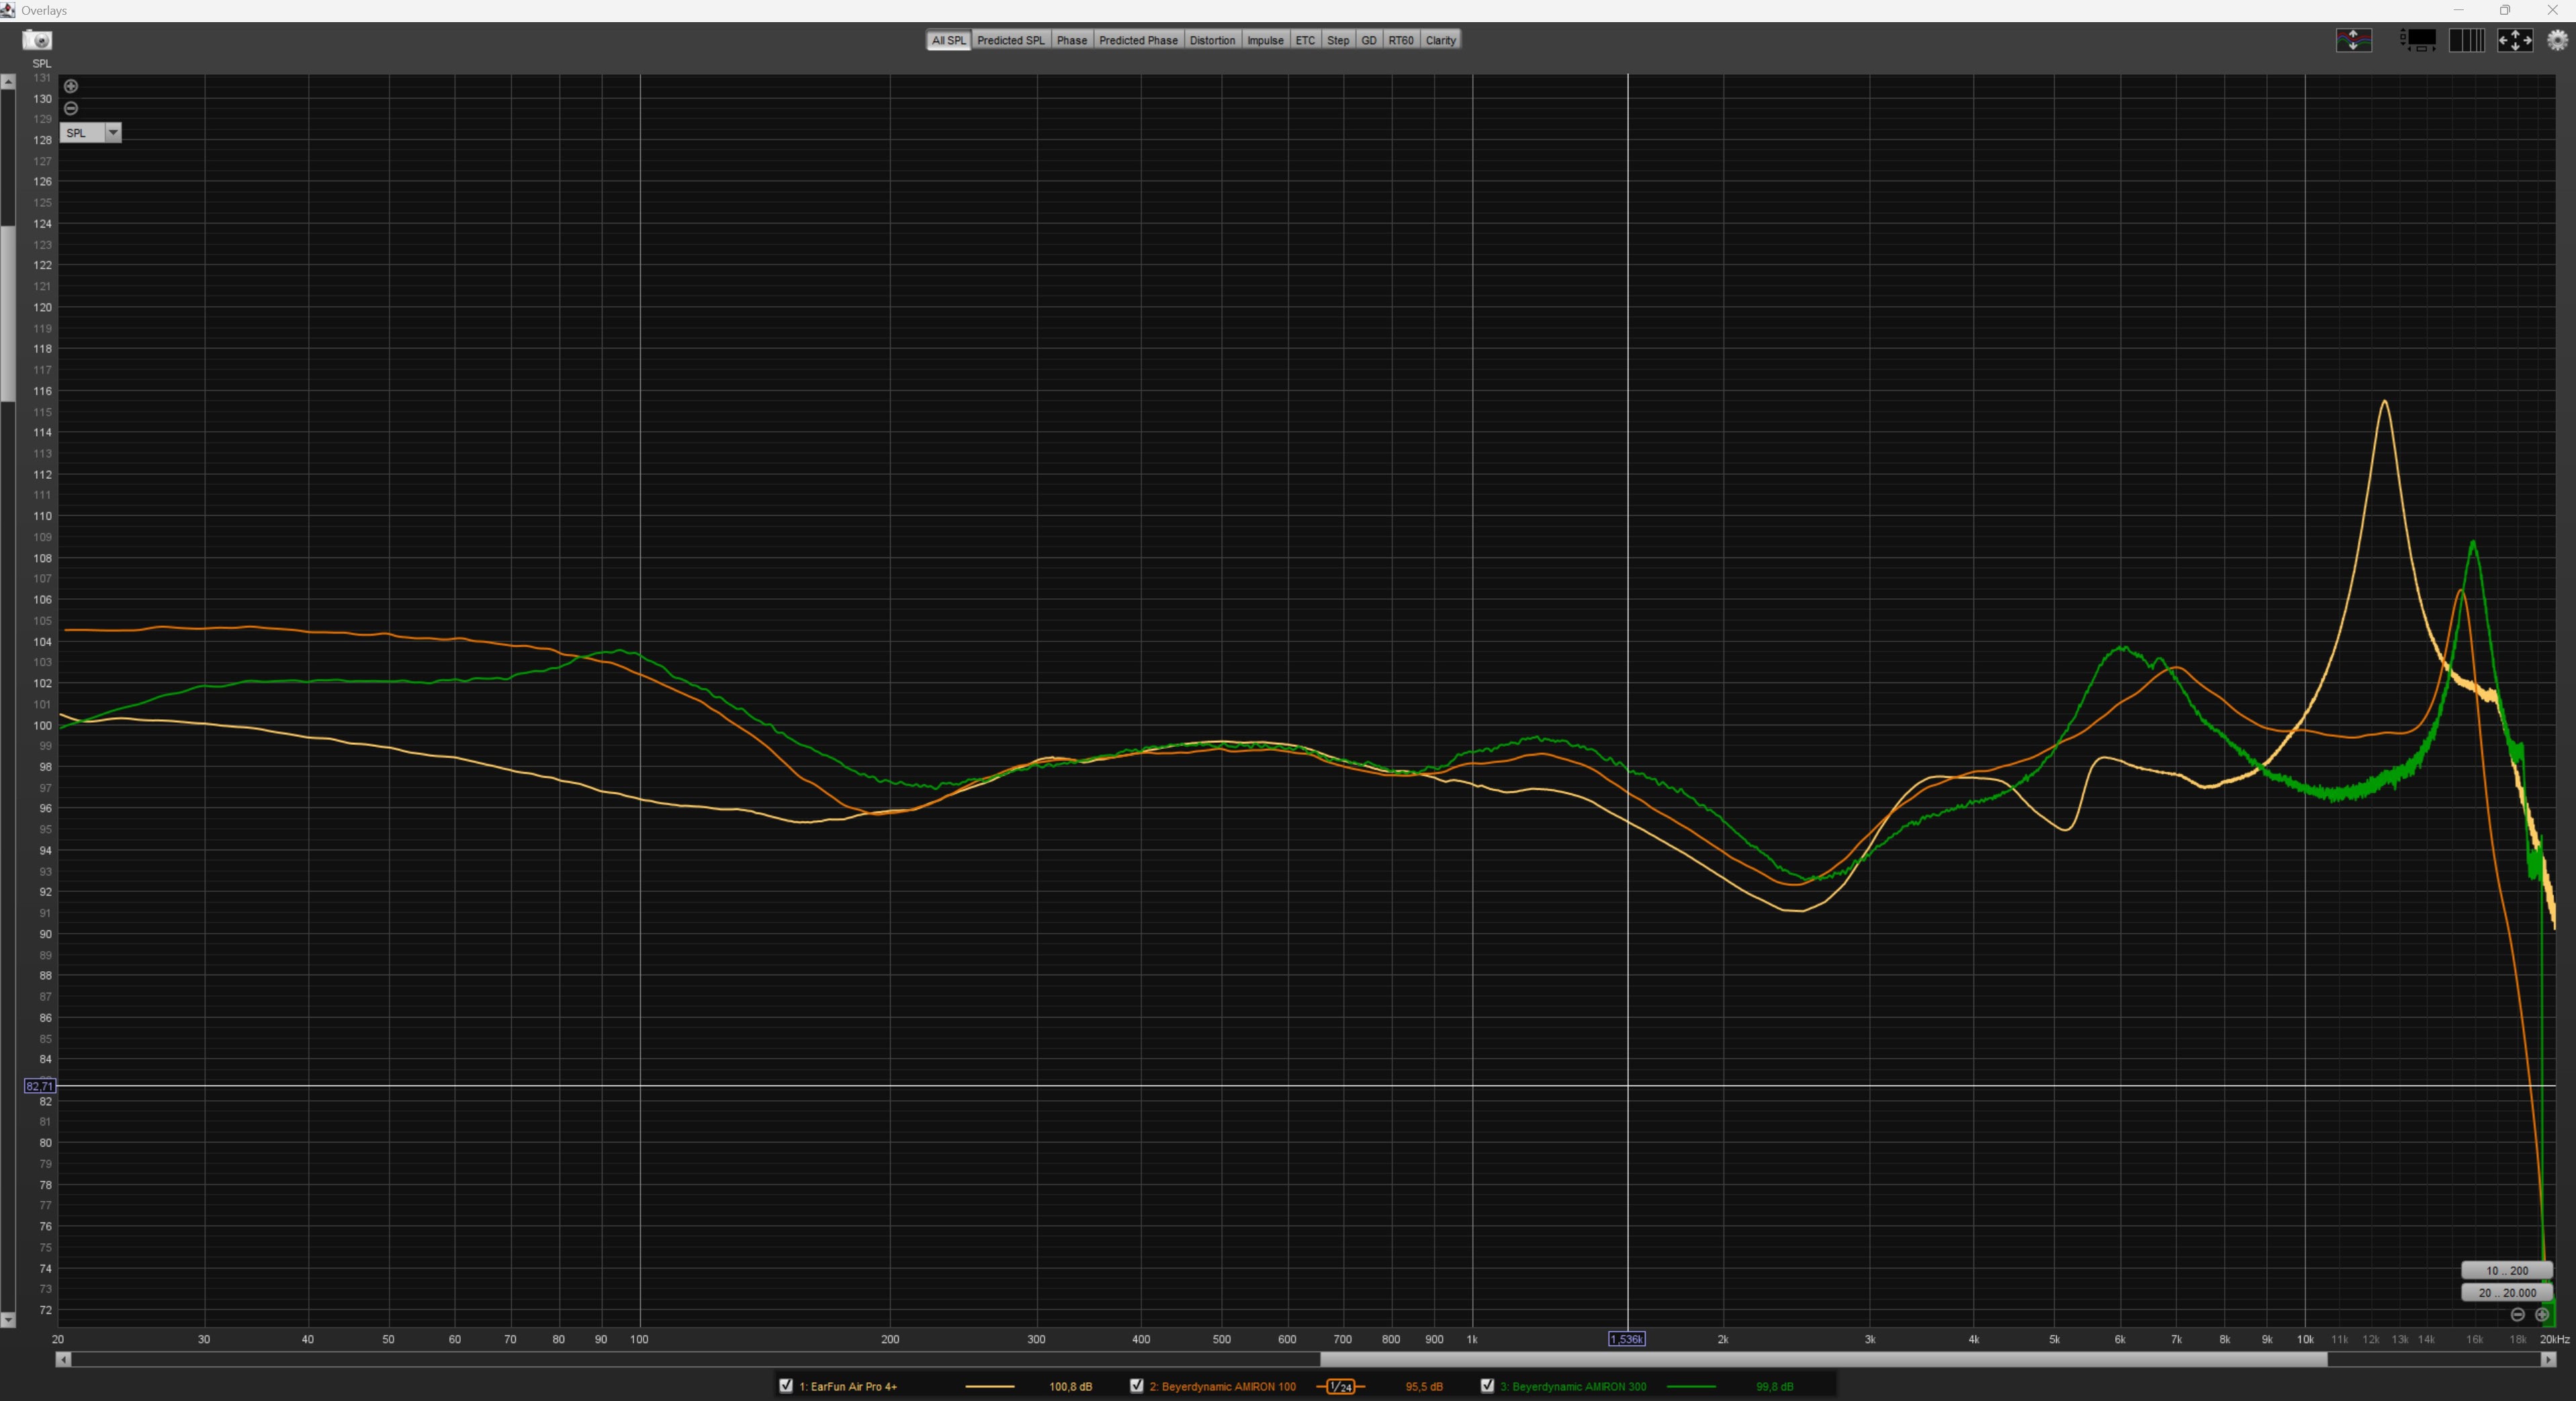Viewport: 2576px width, 1401px height.
Task: Open the graph scrollbars toggle icon
Action: [2418, 40]
